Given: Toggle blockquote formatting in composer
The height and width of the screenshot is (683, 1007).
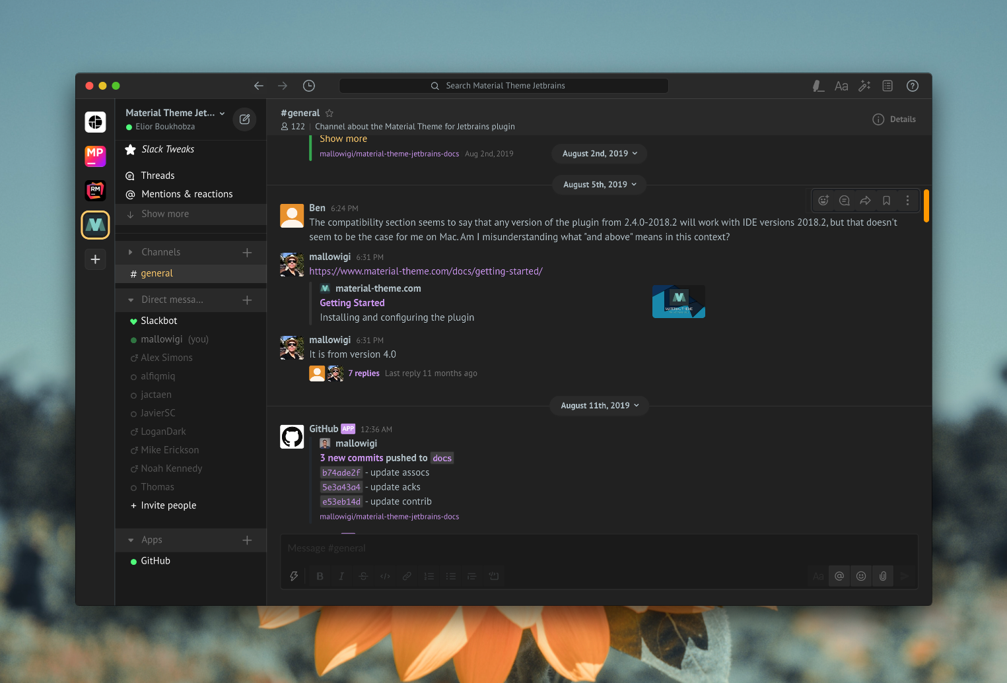Looking at the screenshot, I should tap(471, 576).
